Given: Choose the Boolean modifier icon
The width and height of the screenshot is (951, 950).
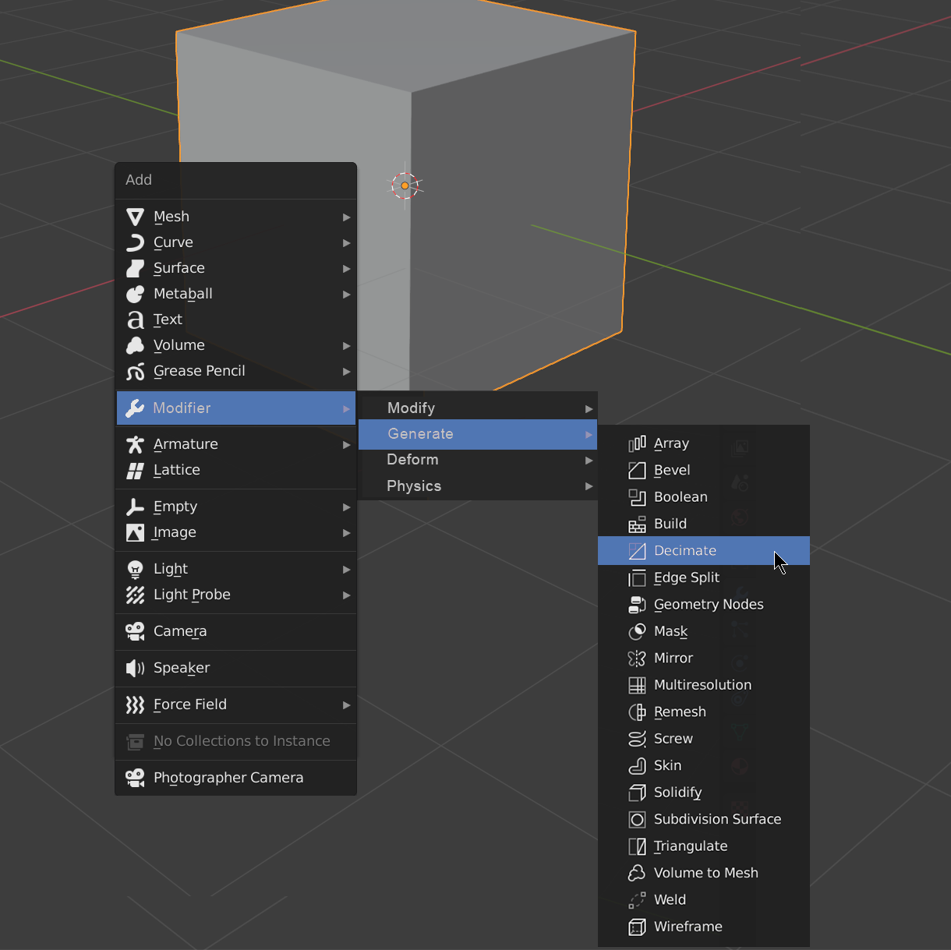Looking at the screenshot, I should tap(637, 497).
